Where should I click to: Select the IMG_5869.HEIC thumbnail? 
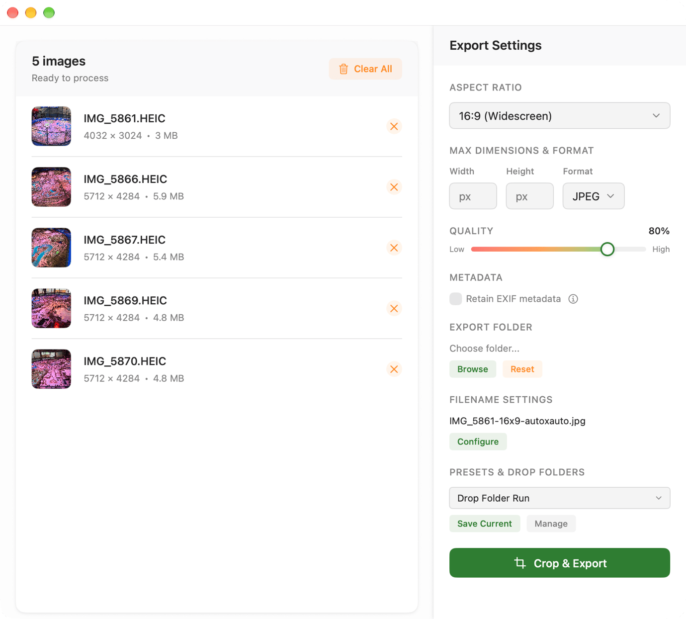[x=51, y=308]
